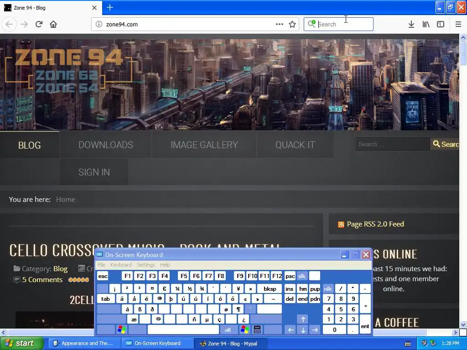Click the browser back arrow
The height and width of the screenshot is (350, 467).
[x=9, y=24]
